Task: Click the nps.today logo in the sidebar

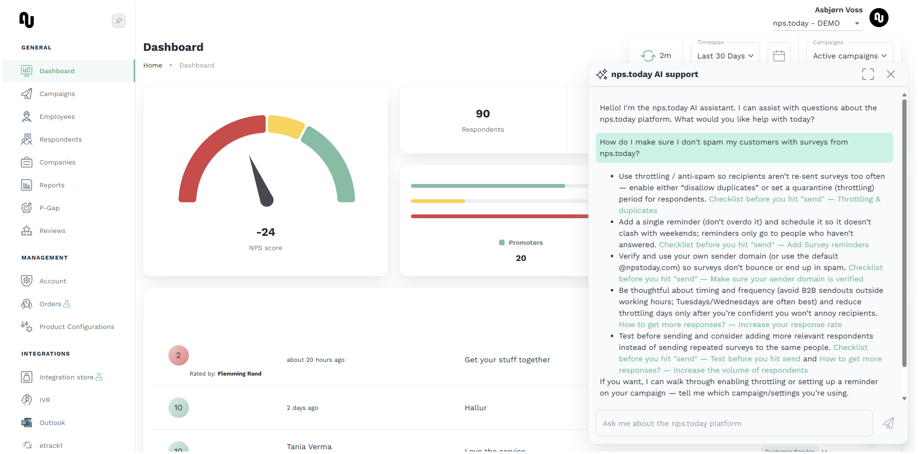Action: coord(27,20)
